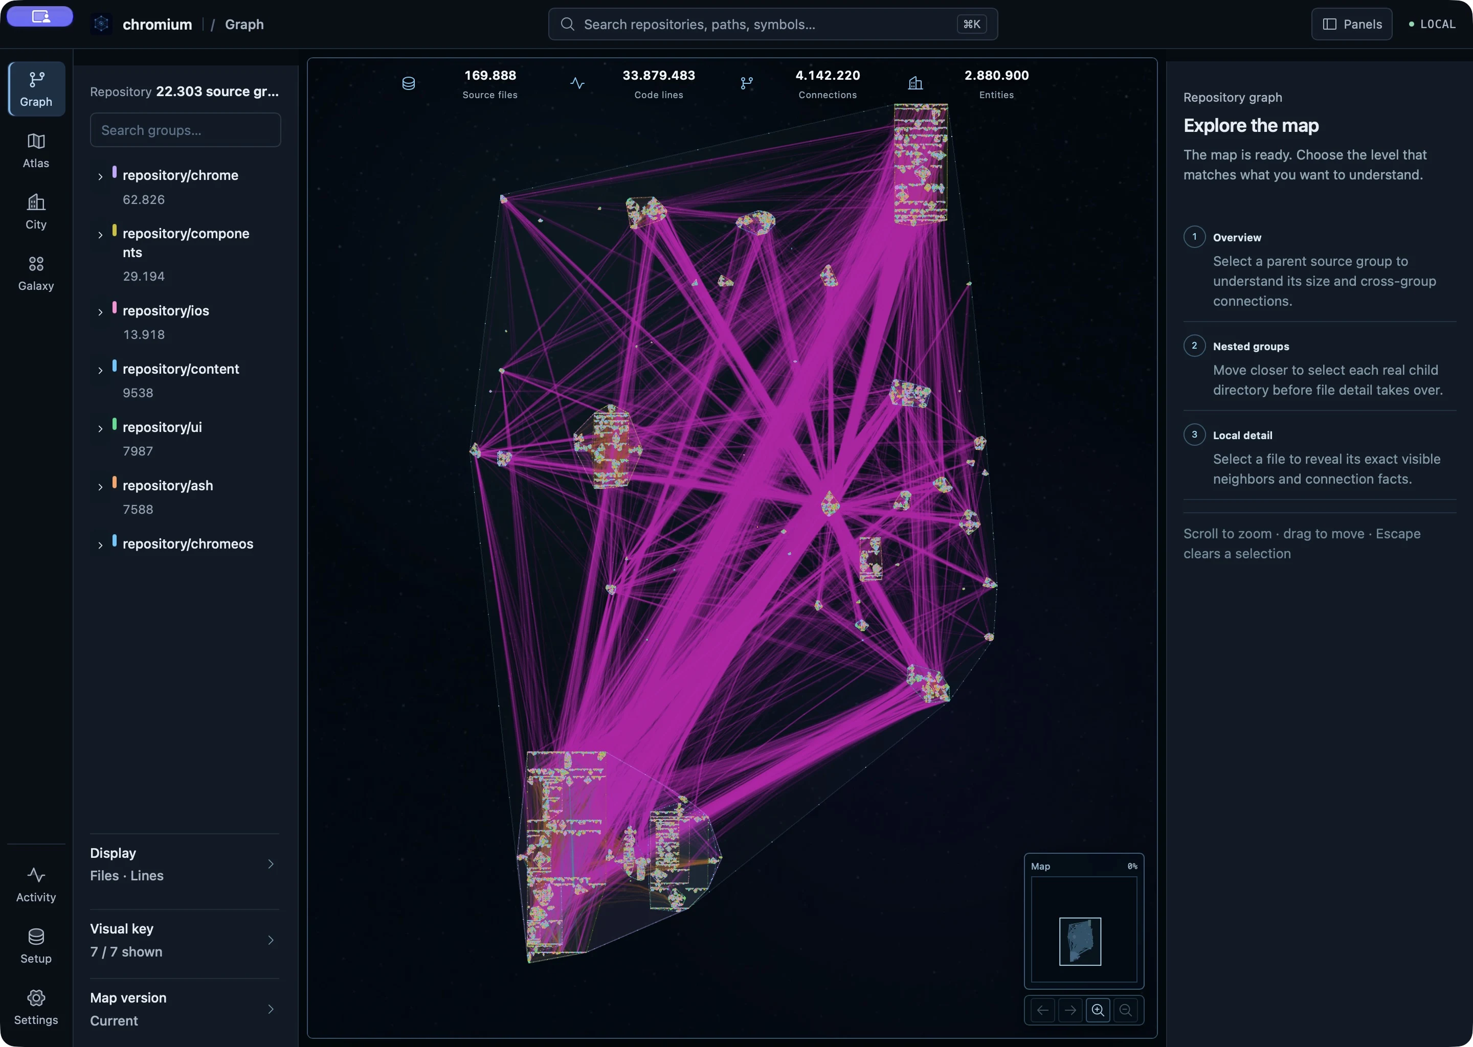This screenshot has width=1473, height=1047.
Task: Expand the repository/chrome group
Action: click(100, 177)
